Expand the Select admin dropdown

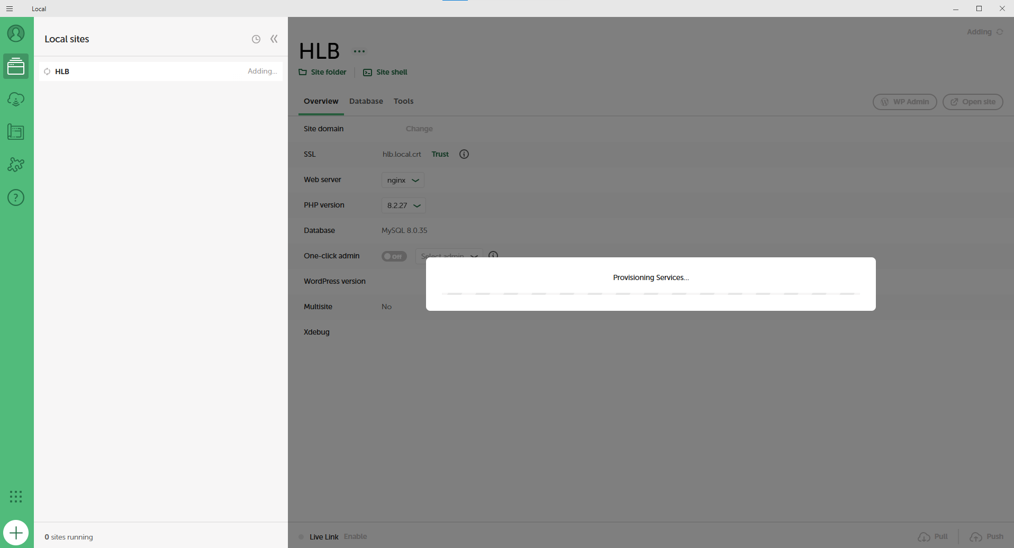pyautogui.click(x=449, y=256)
